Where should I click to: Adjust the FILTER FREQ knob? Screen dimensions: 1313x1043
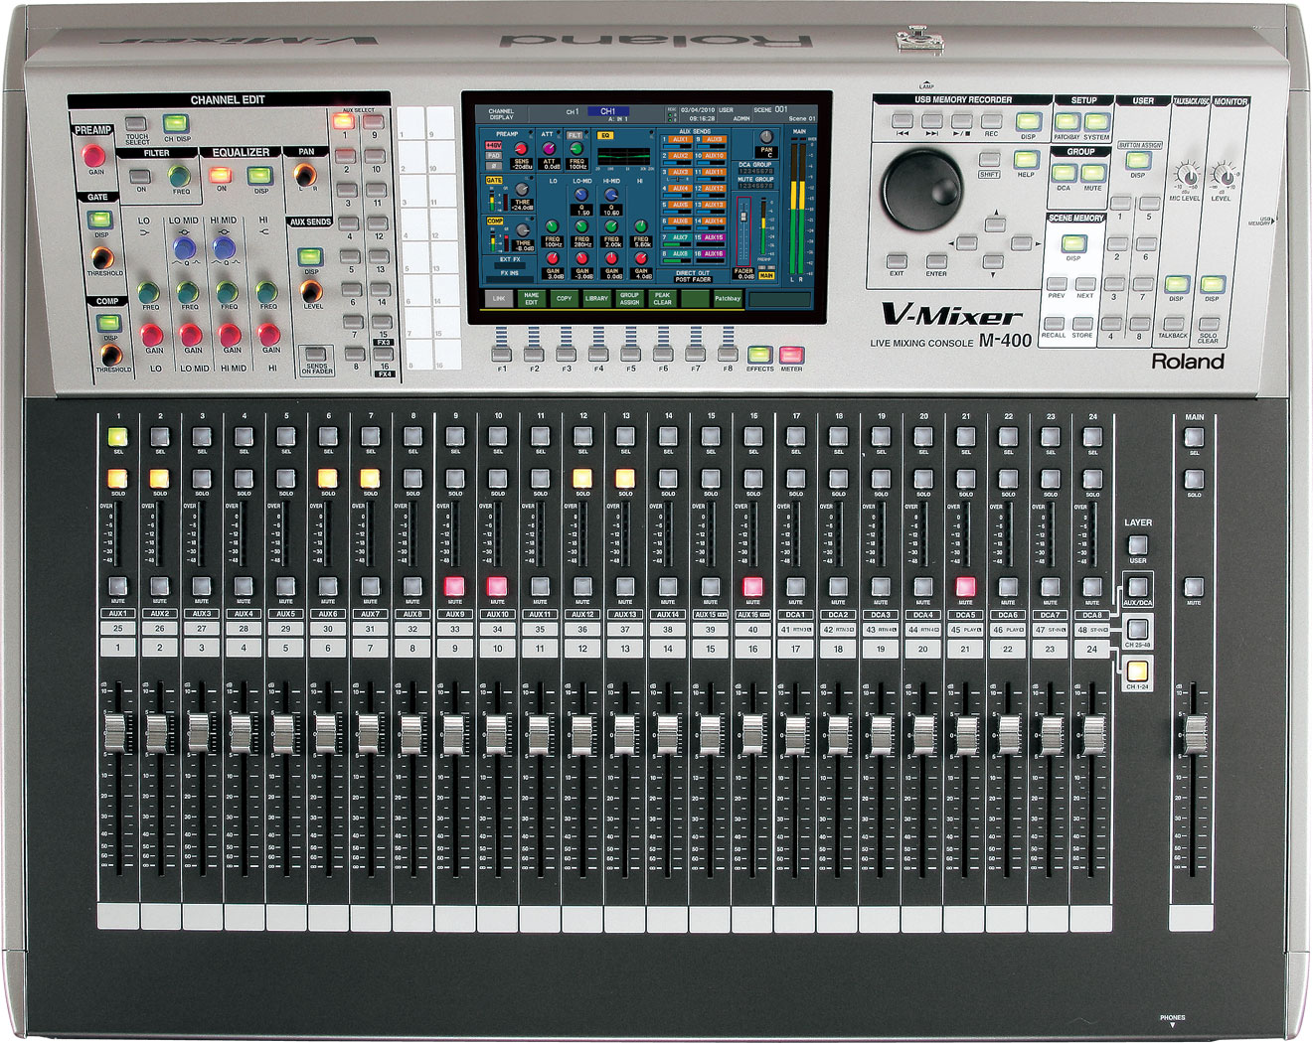tap(179, 177)
